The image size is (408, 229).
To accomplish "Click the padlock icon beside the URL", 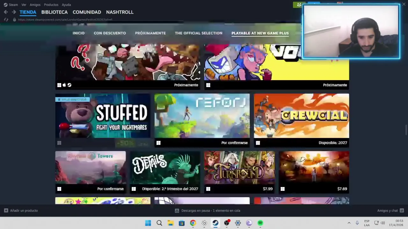I will pos(14,20).
